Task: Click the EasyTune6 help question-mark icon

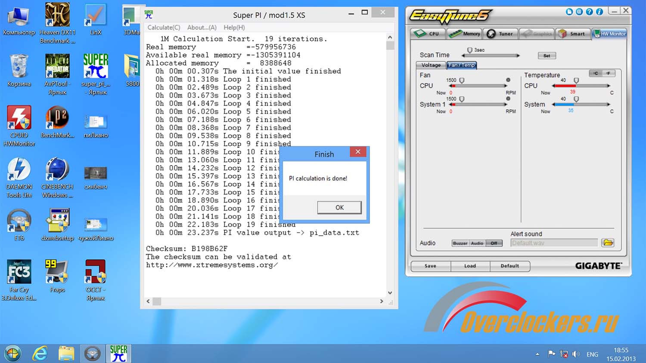Action: tap(589, 12)
